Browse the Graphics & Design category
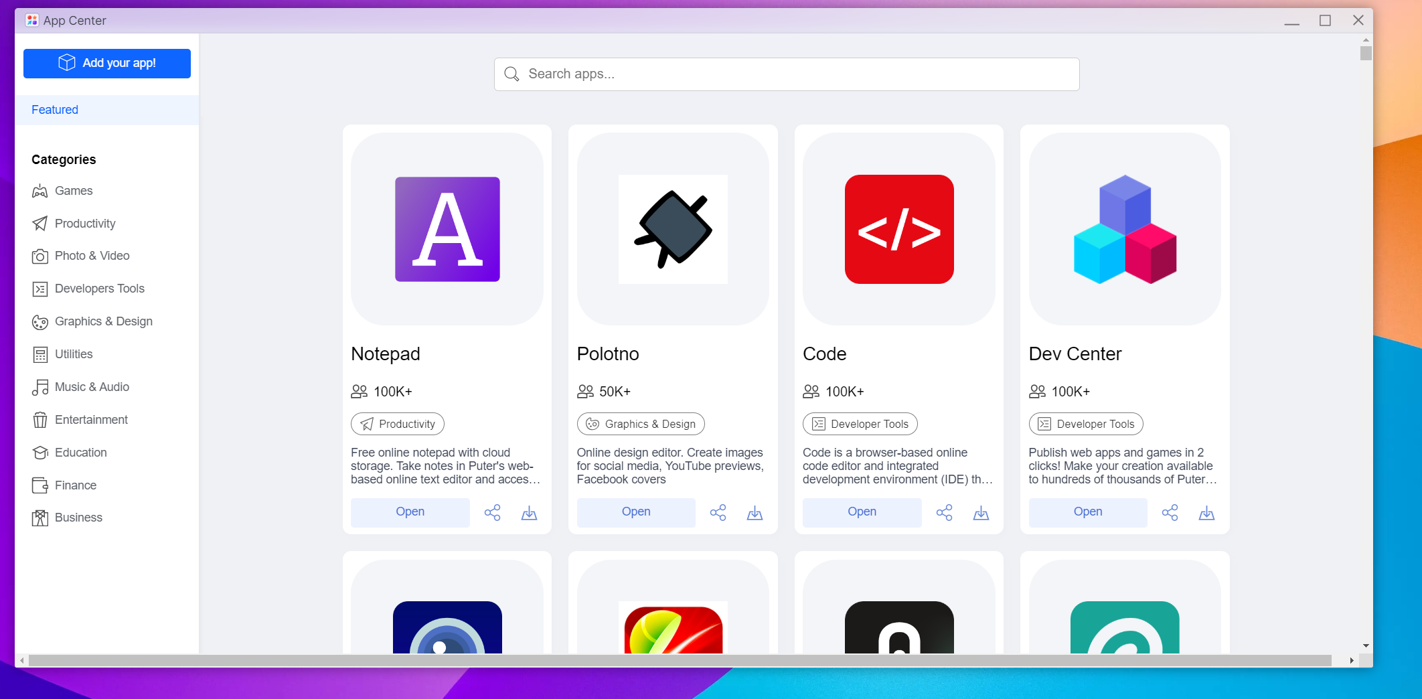 (x=103, y=321)
